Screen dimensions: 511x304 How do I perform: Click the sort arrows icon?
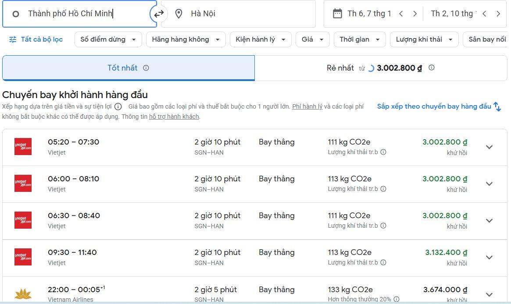coord(497,106)
